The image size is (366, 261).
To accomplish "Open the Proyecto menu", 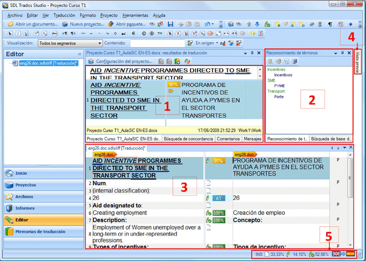I will coord(109,15).
